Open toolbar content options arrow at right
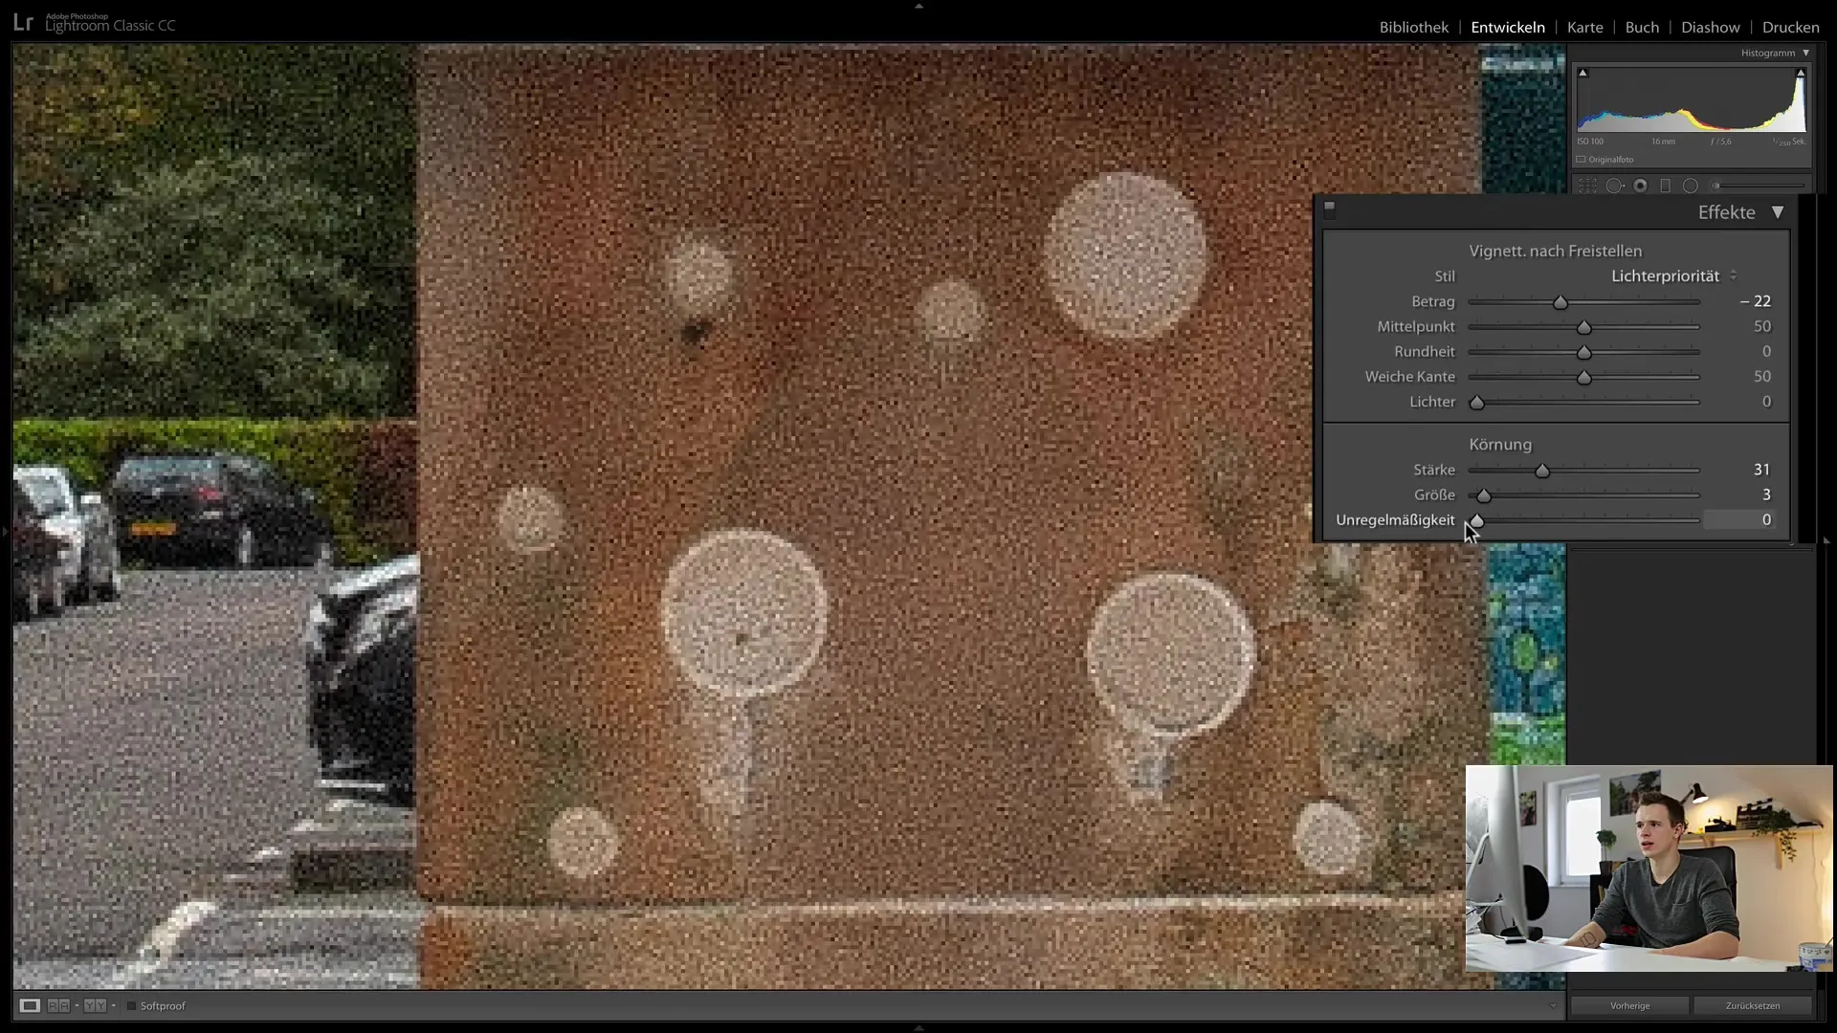The width and height of the screenshot is (1837, 1033). (x=1552, y=1006)
